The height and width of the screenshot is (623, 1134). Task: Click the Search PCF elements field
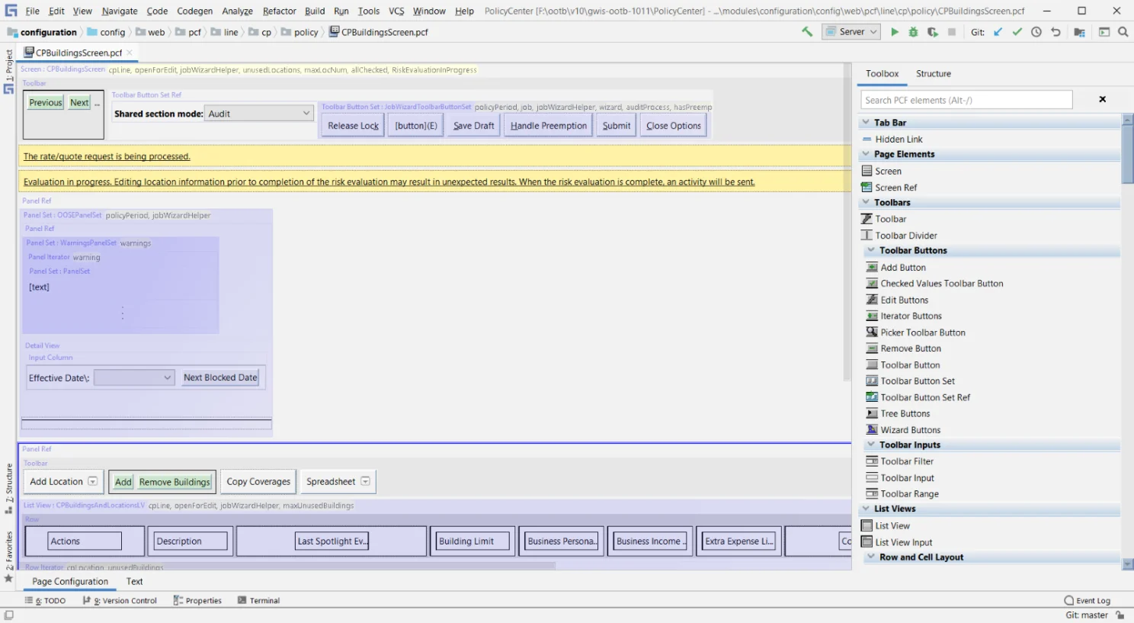click(966, 100)
